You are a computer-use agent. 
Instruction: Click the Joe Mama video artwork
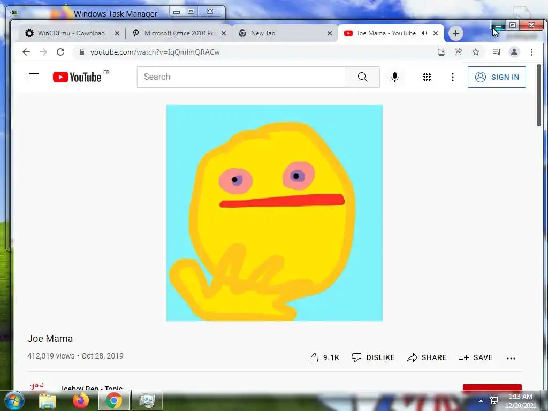[x=275, y=213]
